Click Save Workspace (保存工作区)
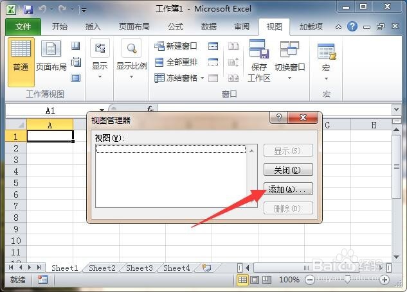The image size is (407, 292). 258,60
